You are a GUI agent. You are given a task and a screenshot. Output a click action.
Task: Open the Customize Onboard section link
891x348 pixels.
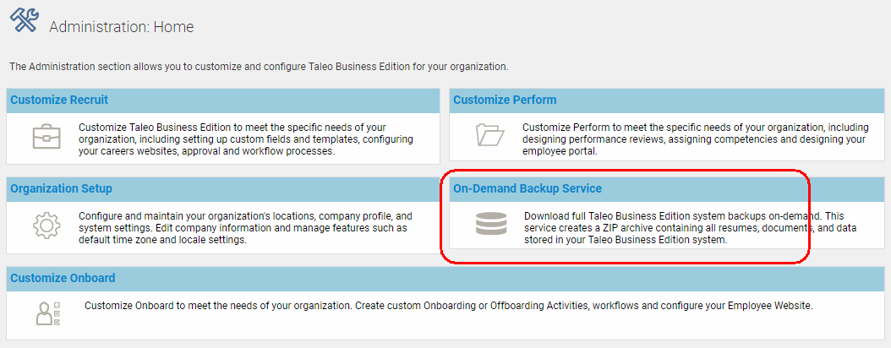click(63, 278)
